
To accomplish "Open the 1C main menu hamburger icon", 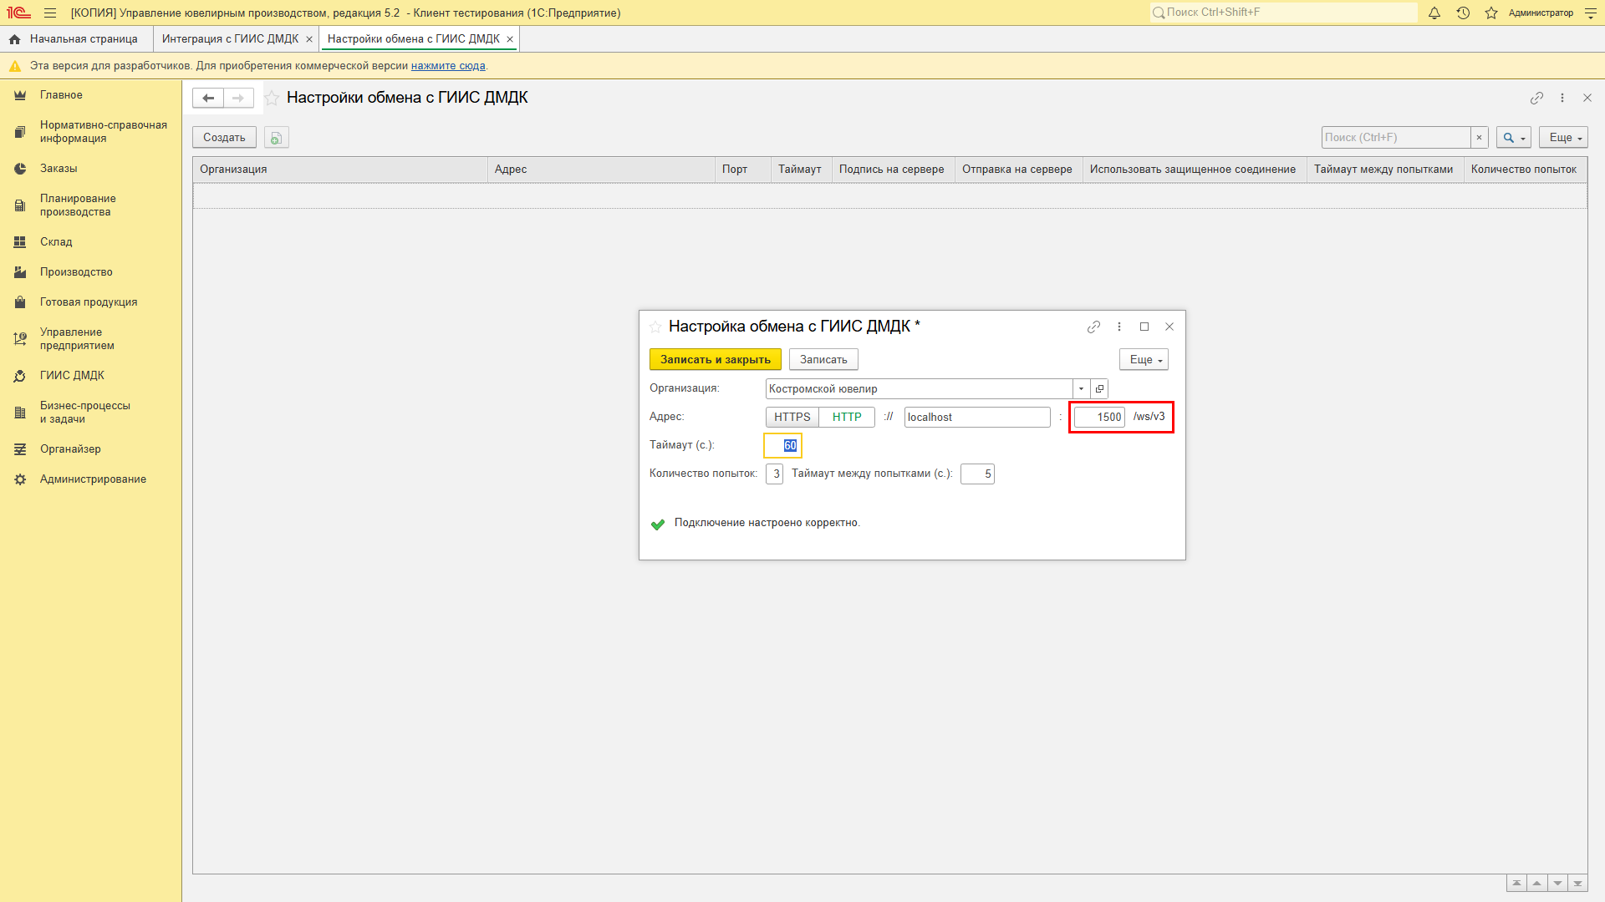I will pos(50,13).
